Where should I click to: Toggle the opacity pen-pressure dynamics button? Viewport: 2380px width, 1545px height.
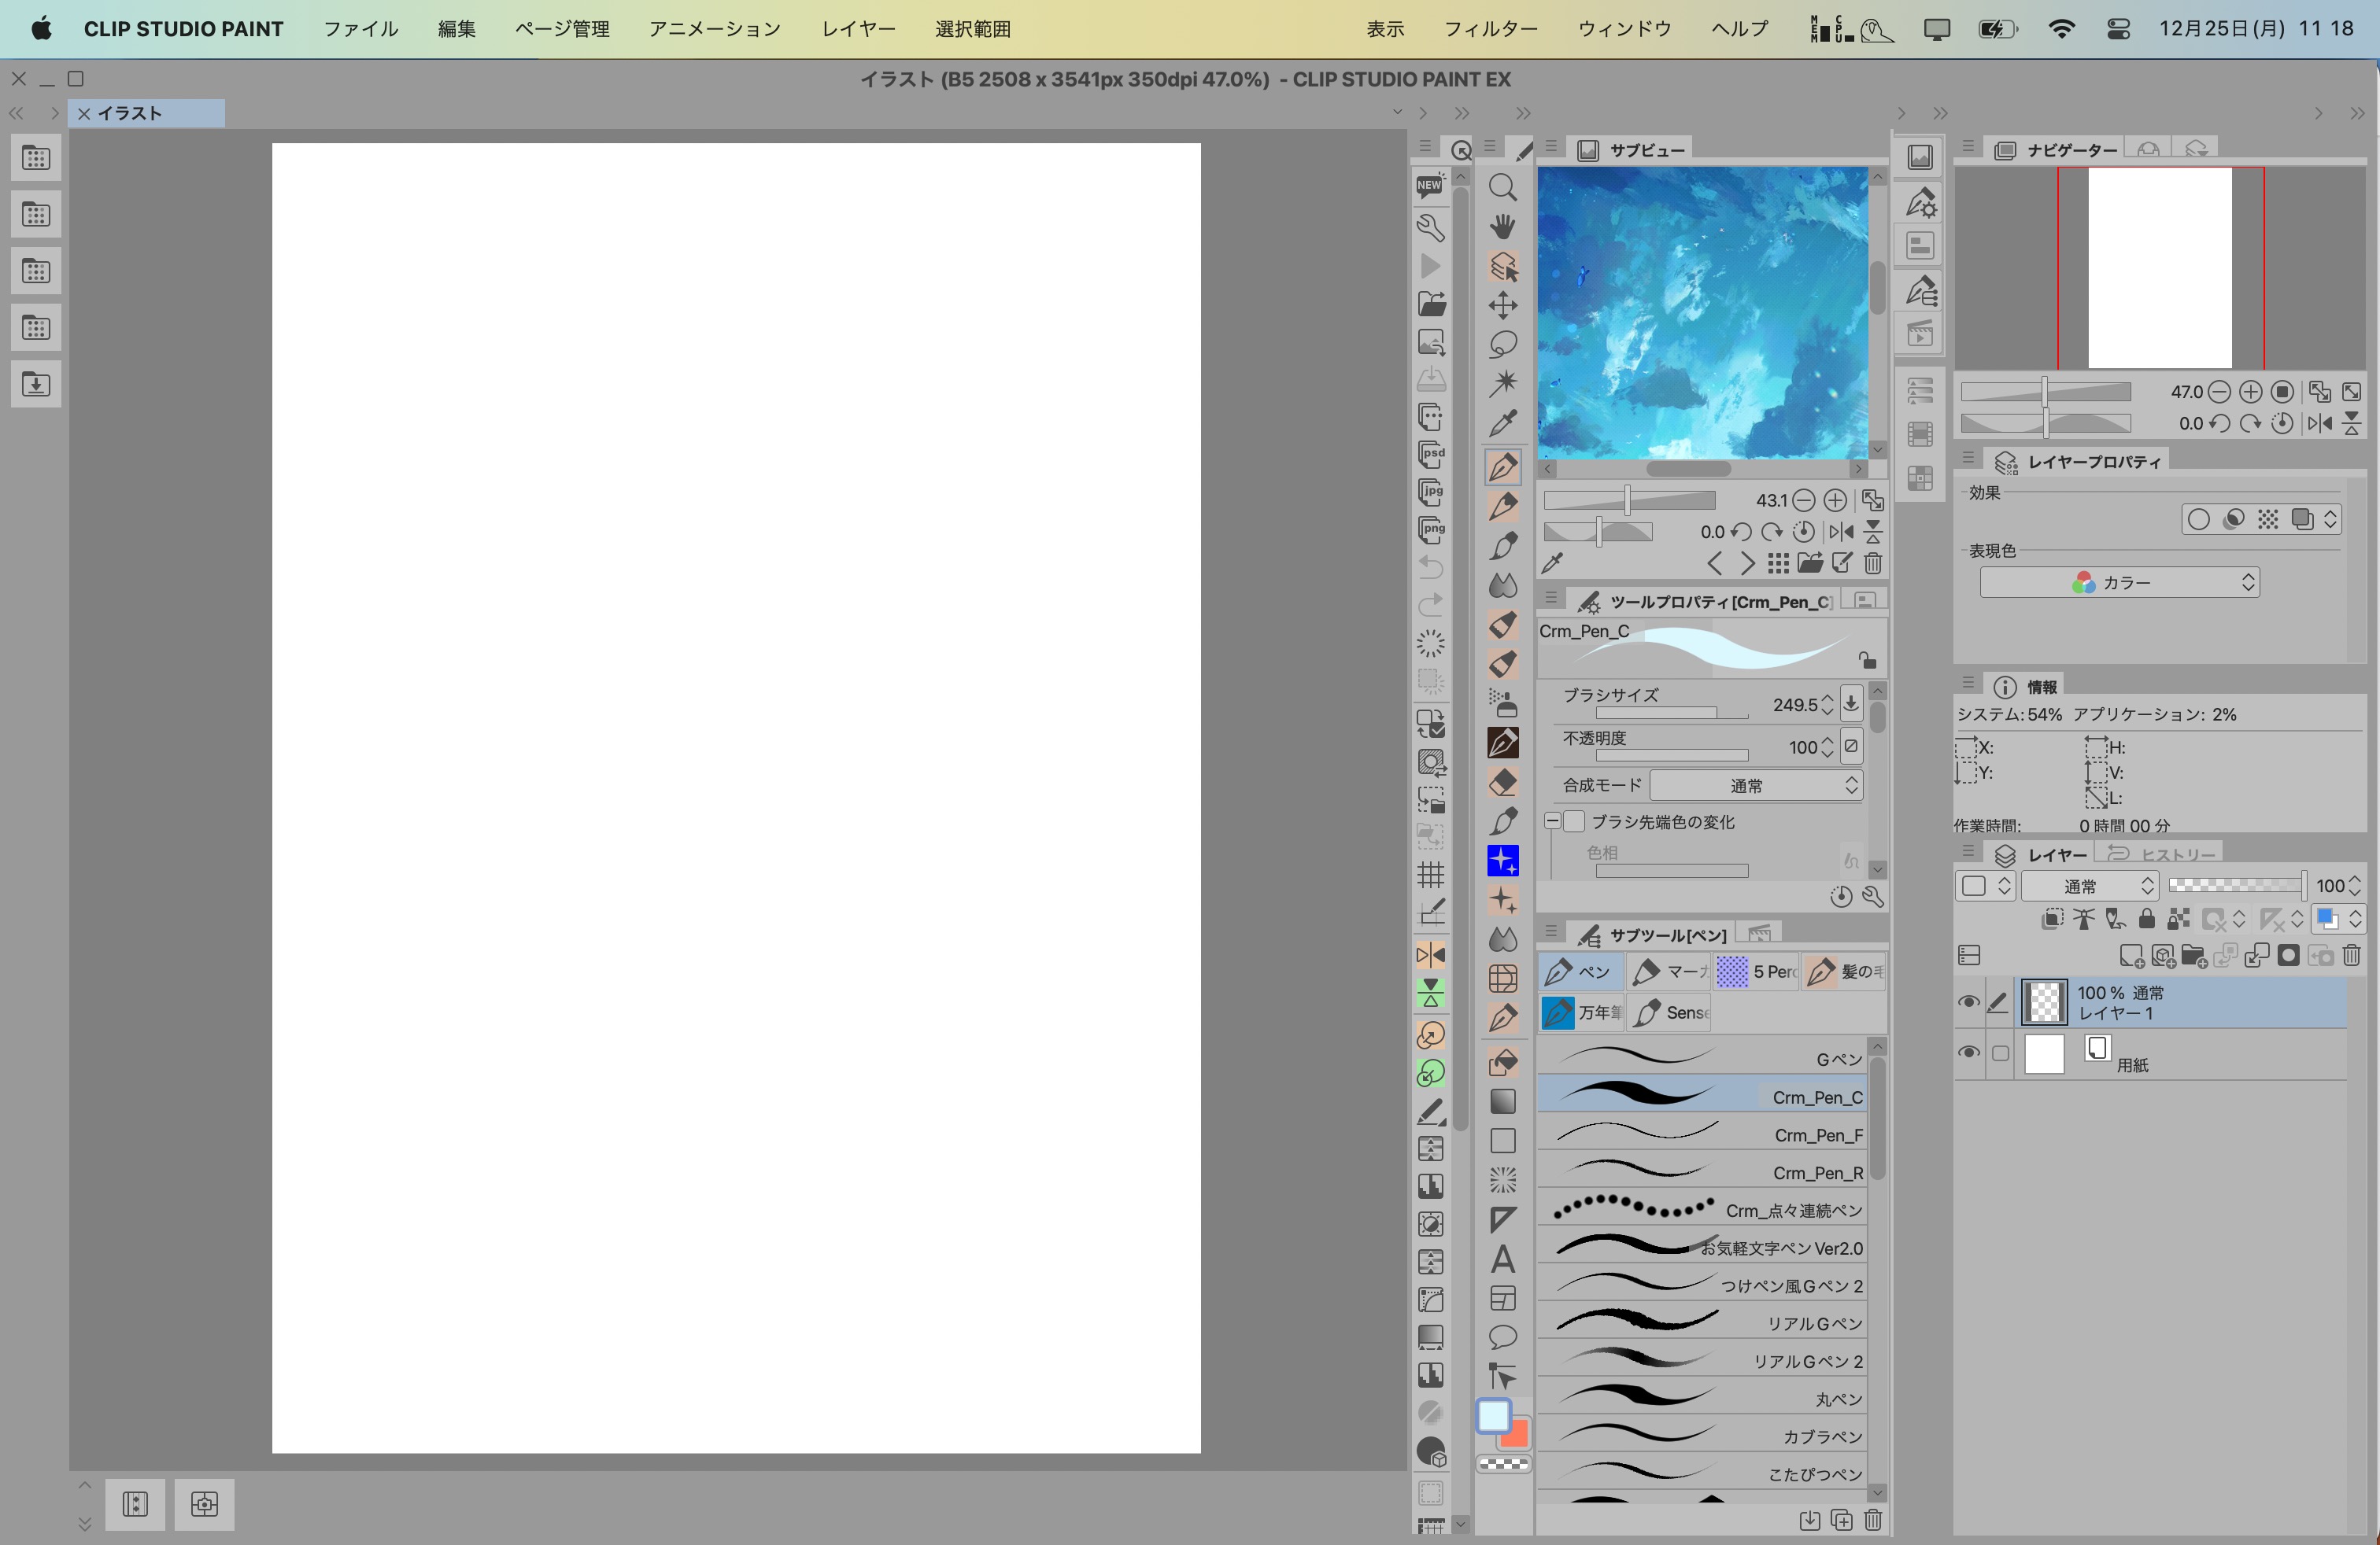pyautogui.click(x=1851, y=747)
